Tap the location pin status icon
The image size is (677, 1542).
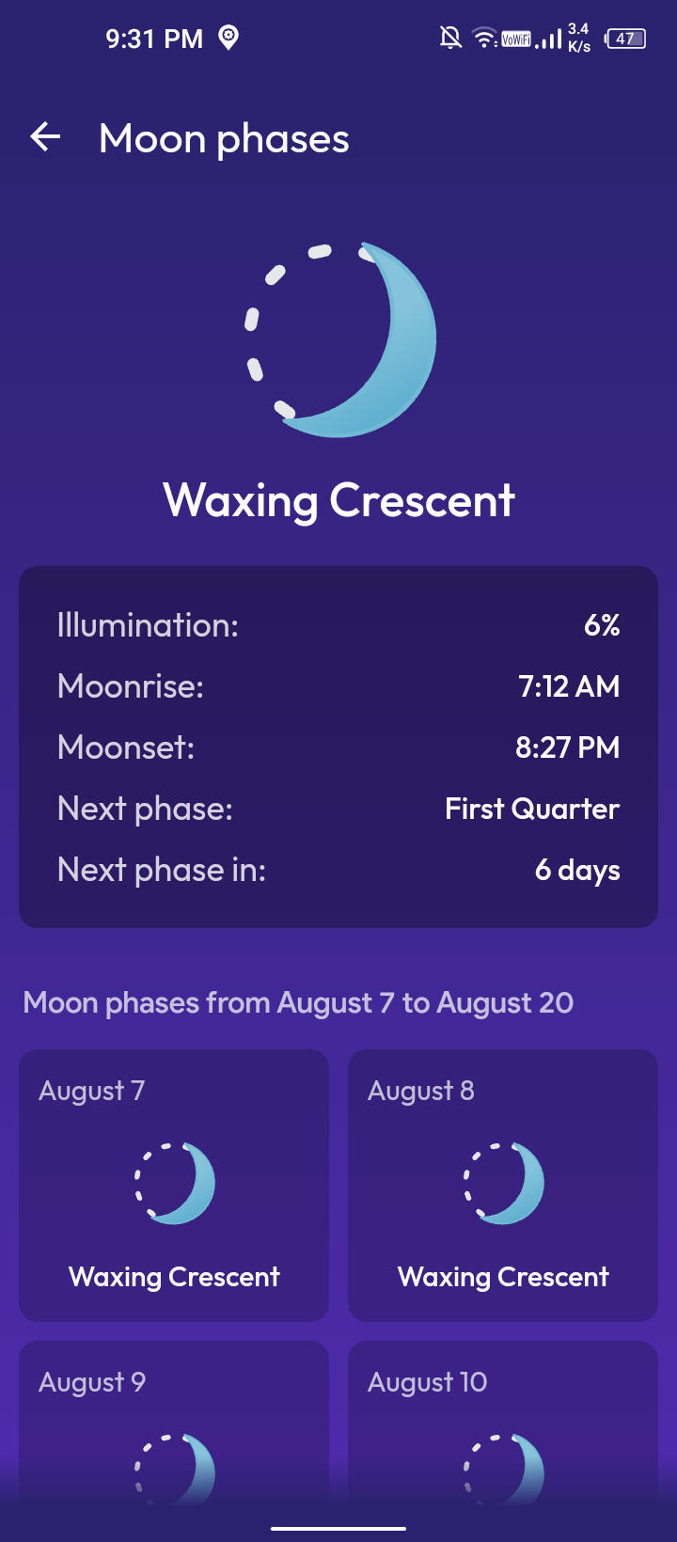(x=228, y=38)
